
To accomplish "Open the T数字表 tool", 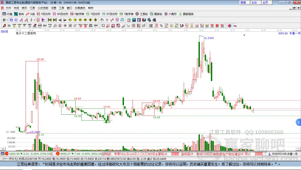I will coord(126,14).
